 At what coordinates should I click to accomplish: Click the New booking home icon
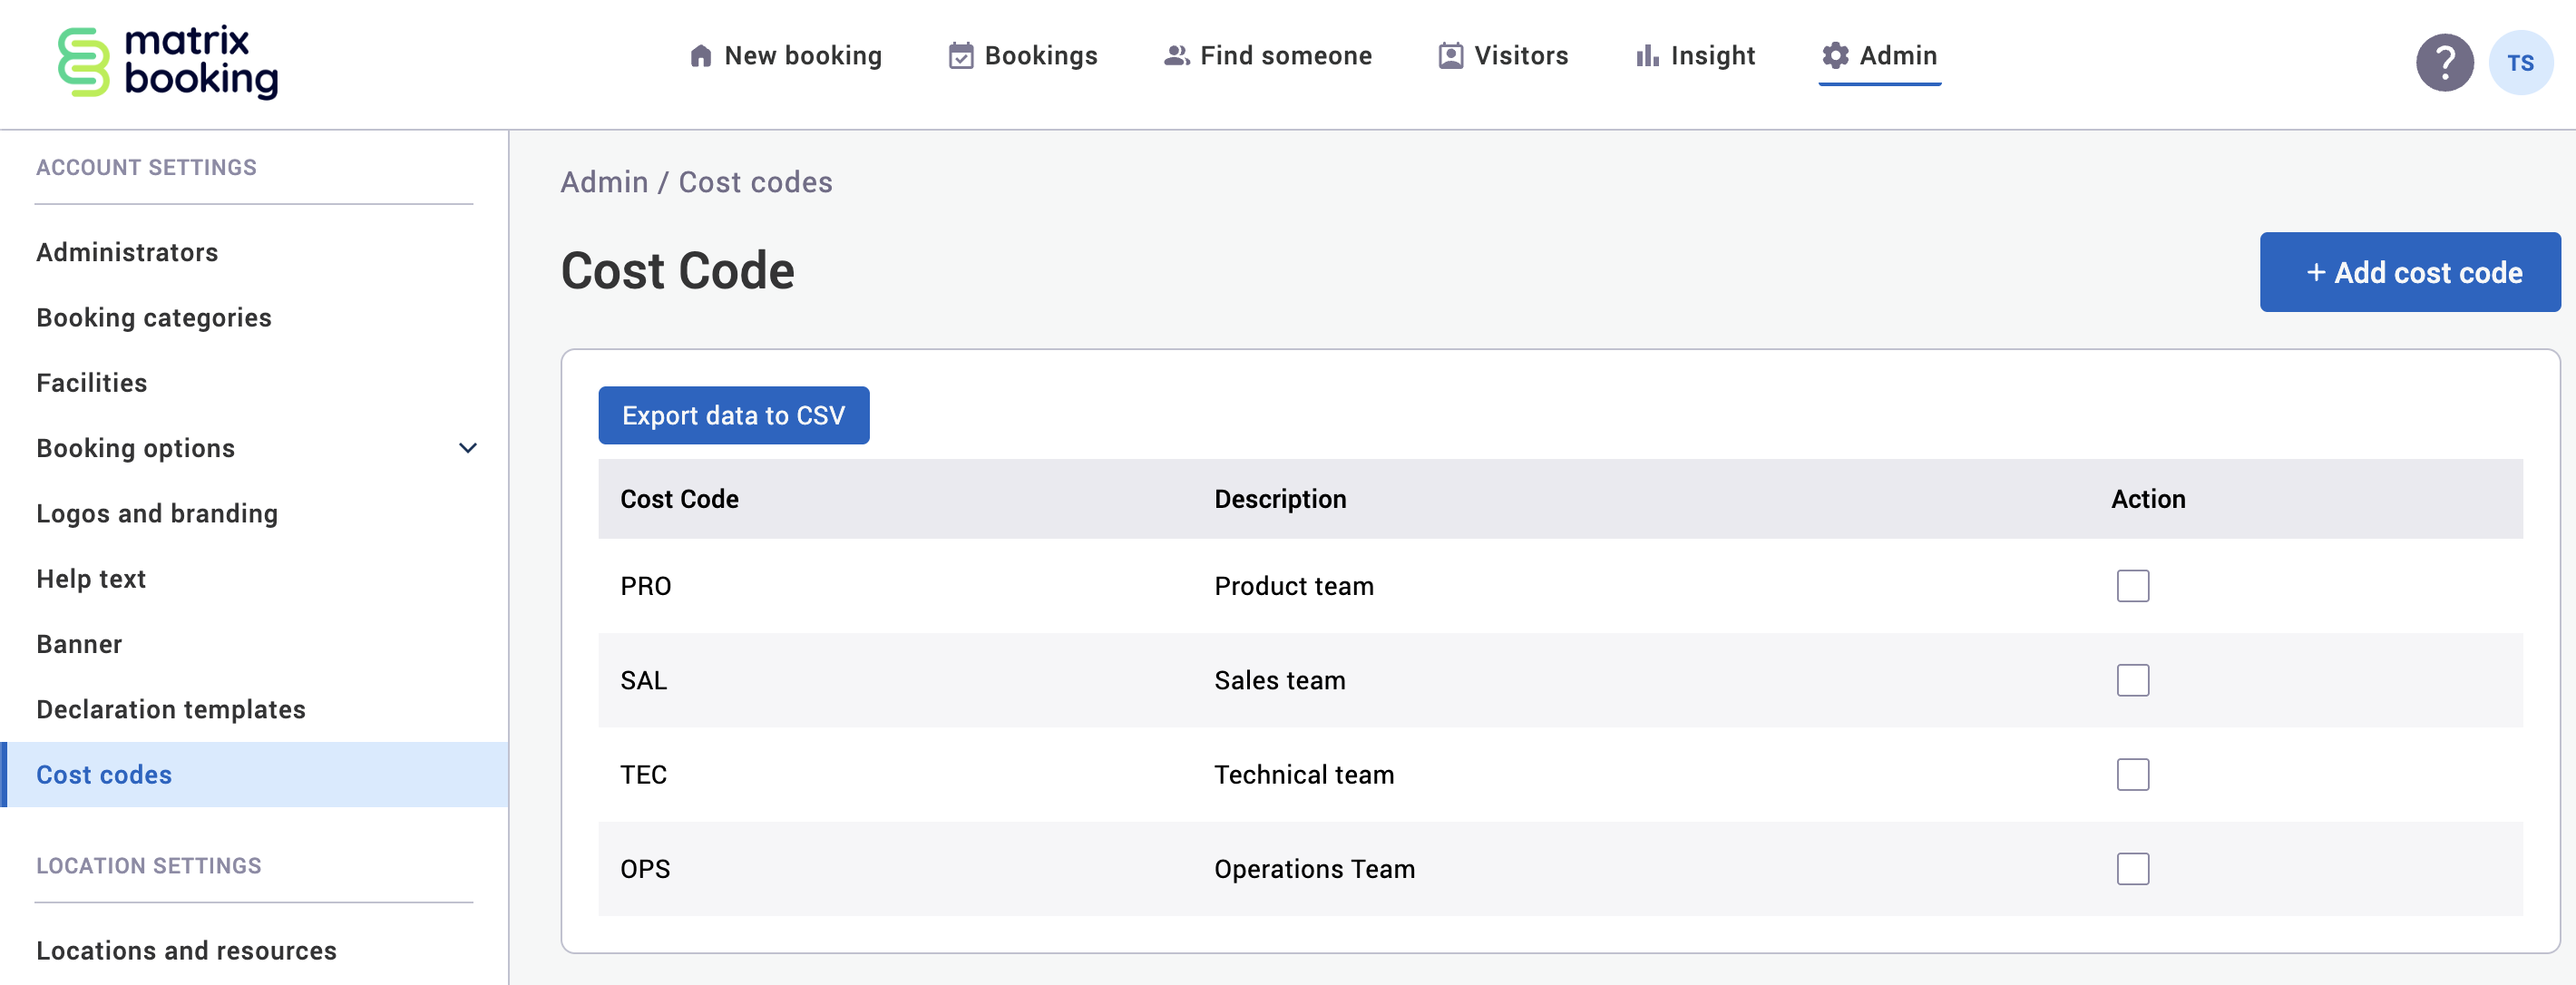coord(700,56)
